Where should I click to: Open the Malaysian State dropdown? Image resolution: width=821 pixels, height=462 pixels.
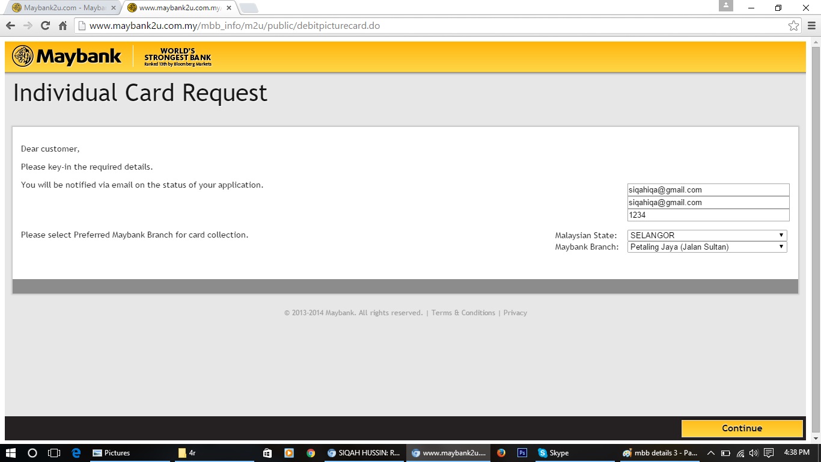(x=707, y=235)
